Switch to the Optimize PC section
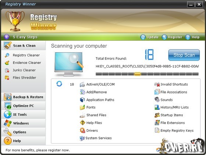This screenshot has width=206, height=155. tap(24, 106)
